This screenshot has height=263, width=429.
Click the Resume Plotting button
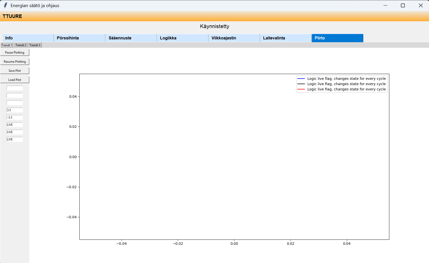pyautogui.click(x=15, y=62)
